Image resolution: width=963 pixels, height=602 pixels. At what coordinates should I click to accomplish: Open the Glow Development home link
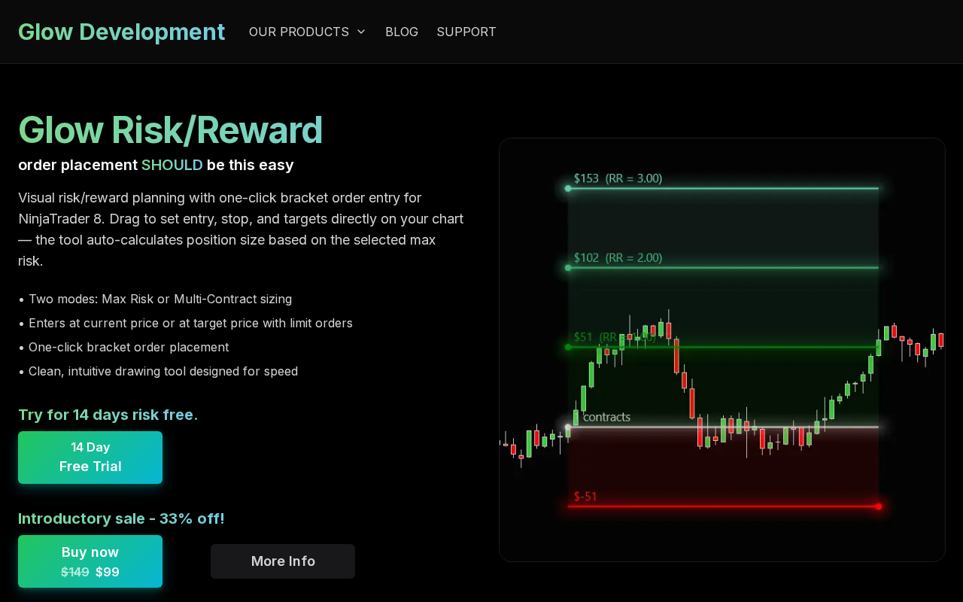pyautogui.click(x=121, y=32)
